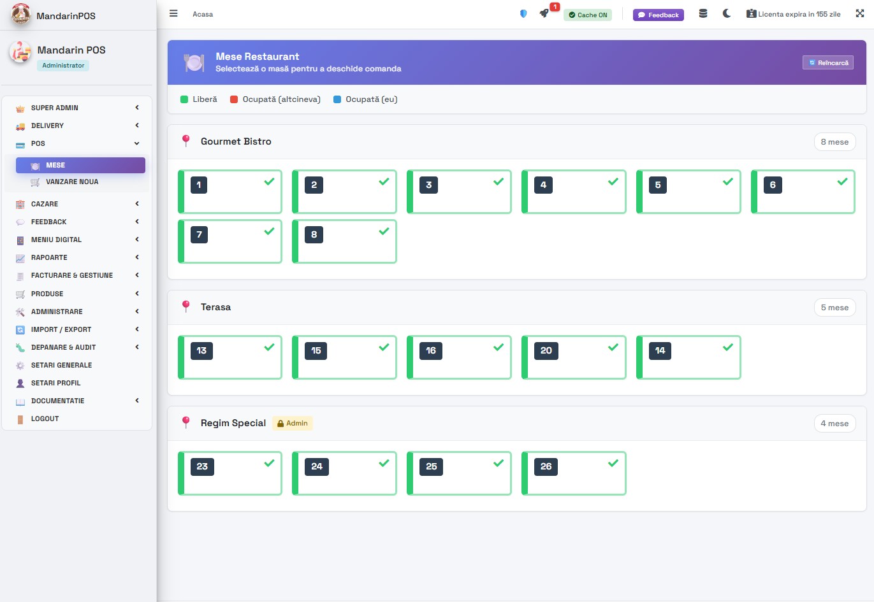Screen dimensions: 874x602
Task: Toggle dark mode with the moon icon
Action: point(727,13)
